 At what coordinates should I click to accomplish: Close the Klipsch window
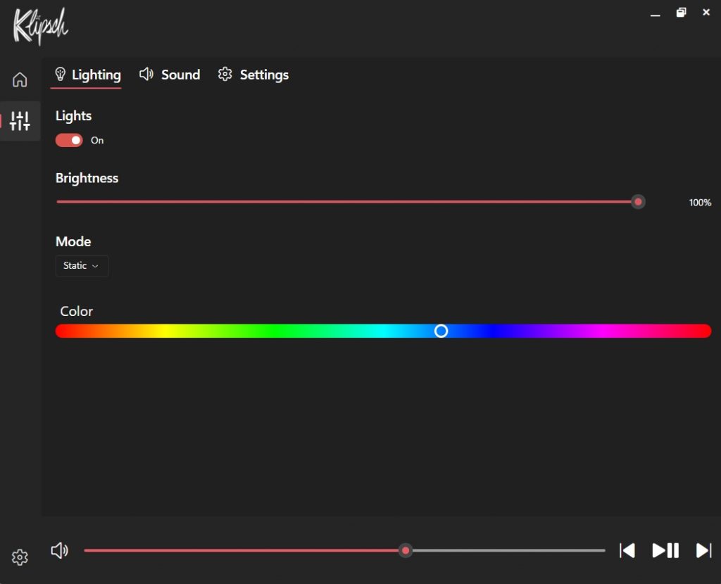706,13
